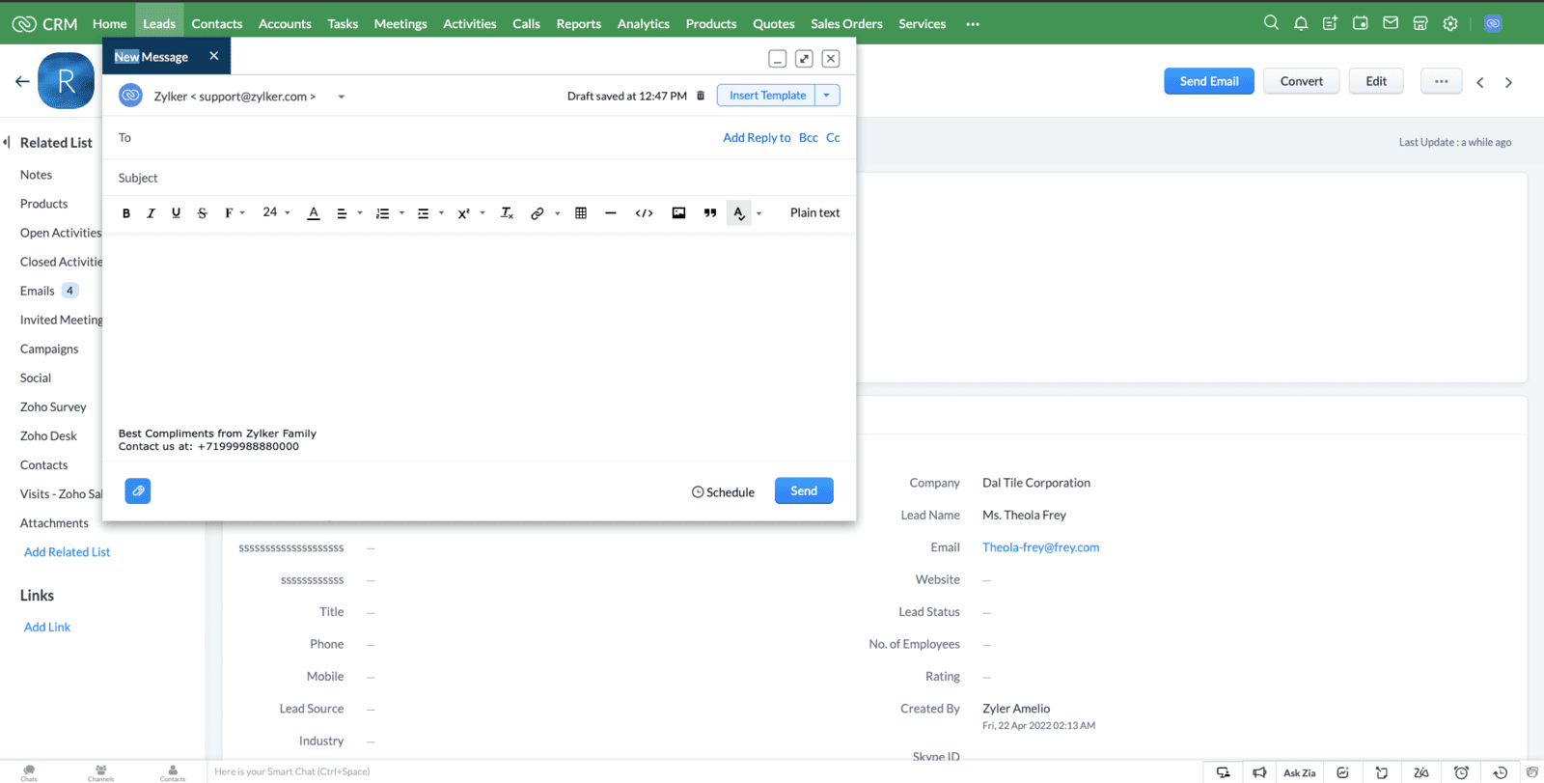Expand the Insert Template dropdown arrow

(x=827, y=96)
